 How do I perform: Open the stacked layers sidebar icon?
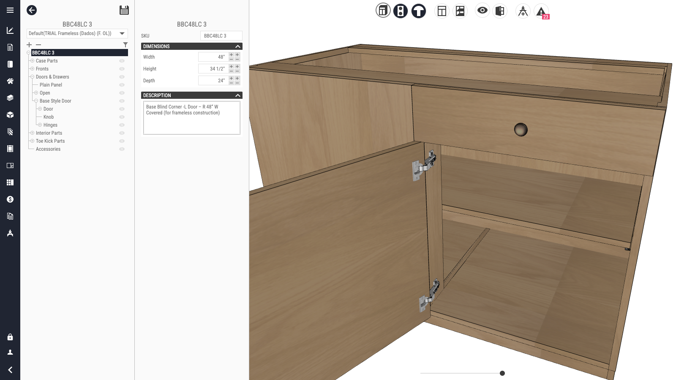point(10,98)
